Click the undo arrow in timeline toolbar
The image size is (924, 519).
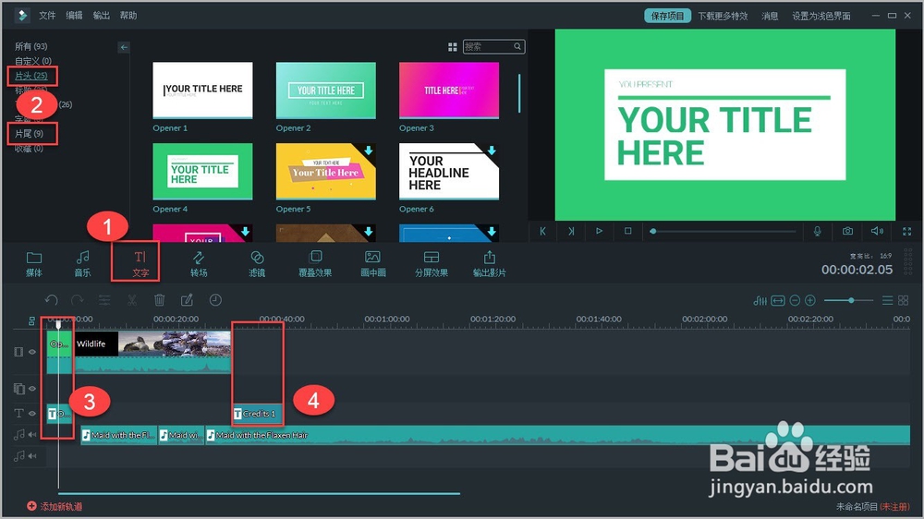pos(51,300)
